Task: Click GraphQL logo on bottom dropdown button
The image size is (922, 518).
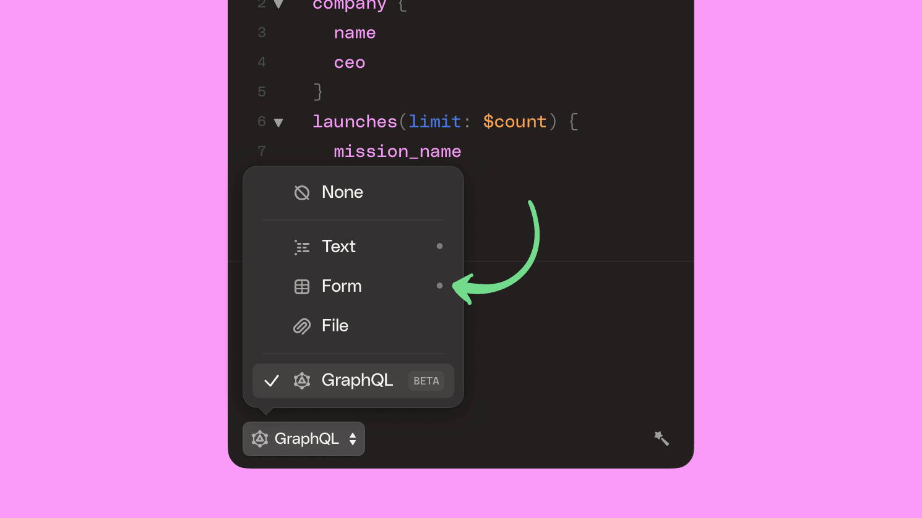Action: 260,439
